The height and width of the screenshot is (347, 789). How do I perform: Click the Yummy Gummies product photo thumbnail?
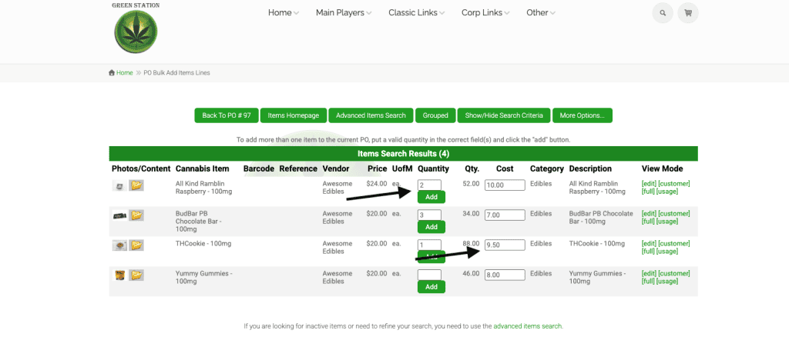click(119, 275)
